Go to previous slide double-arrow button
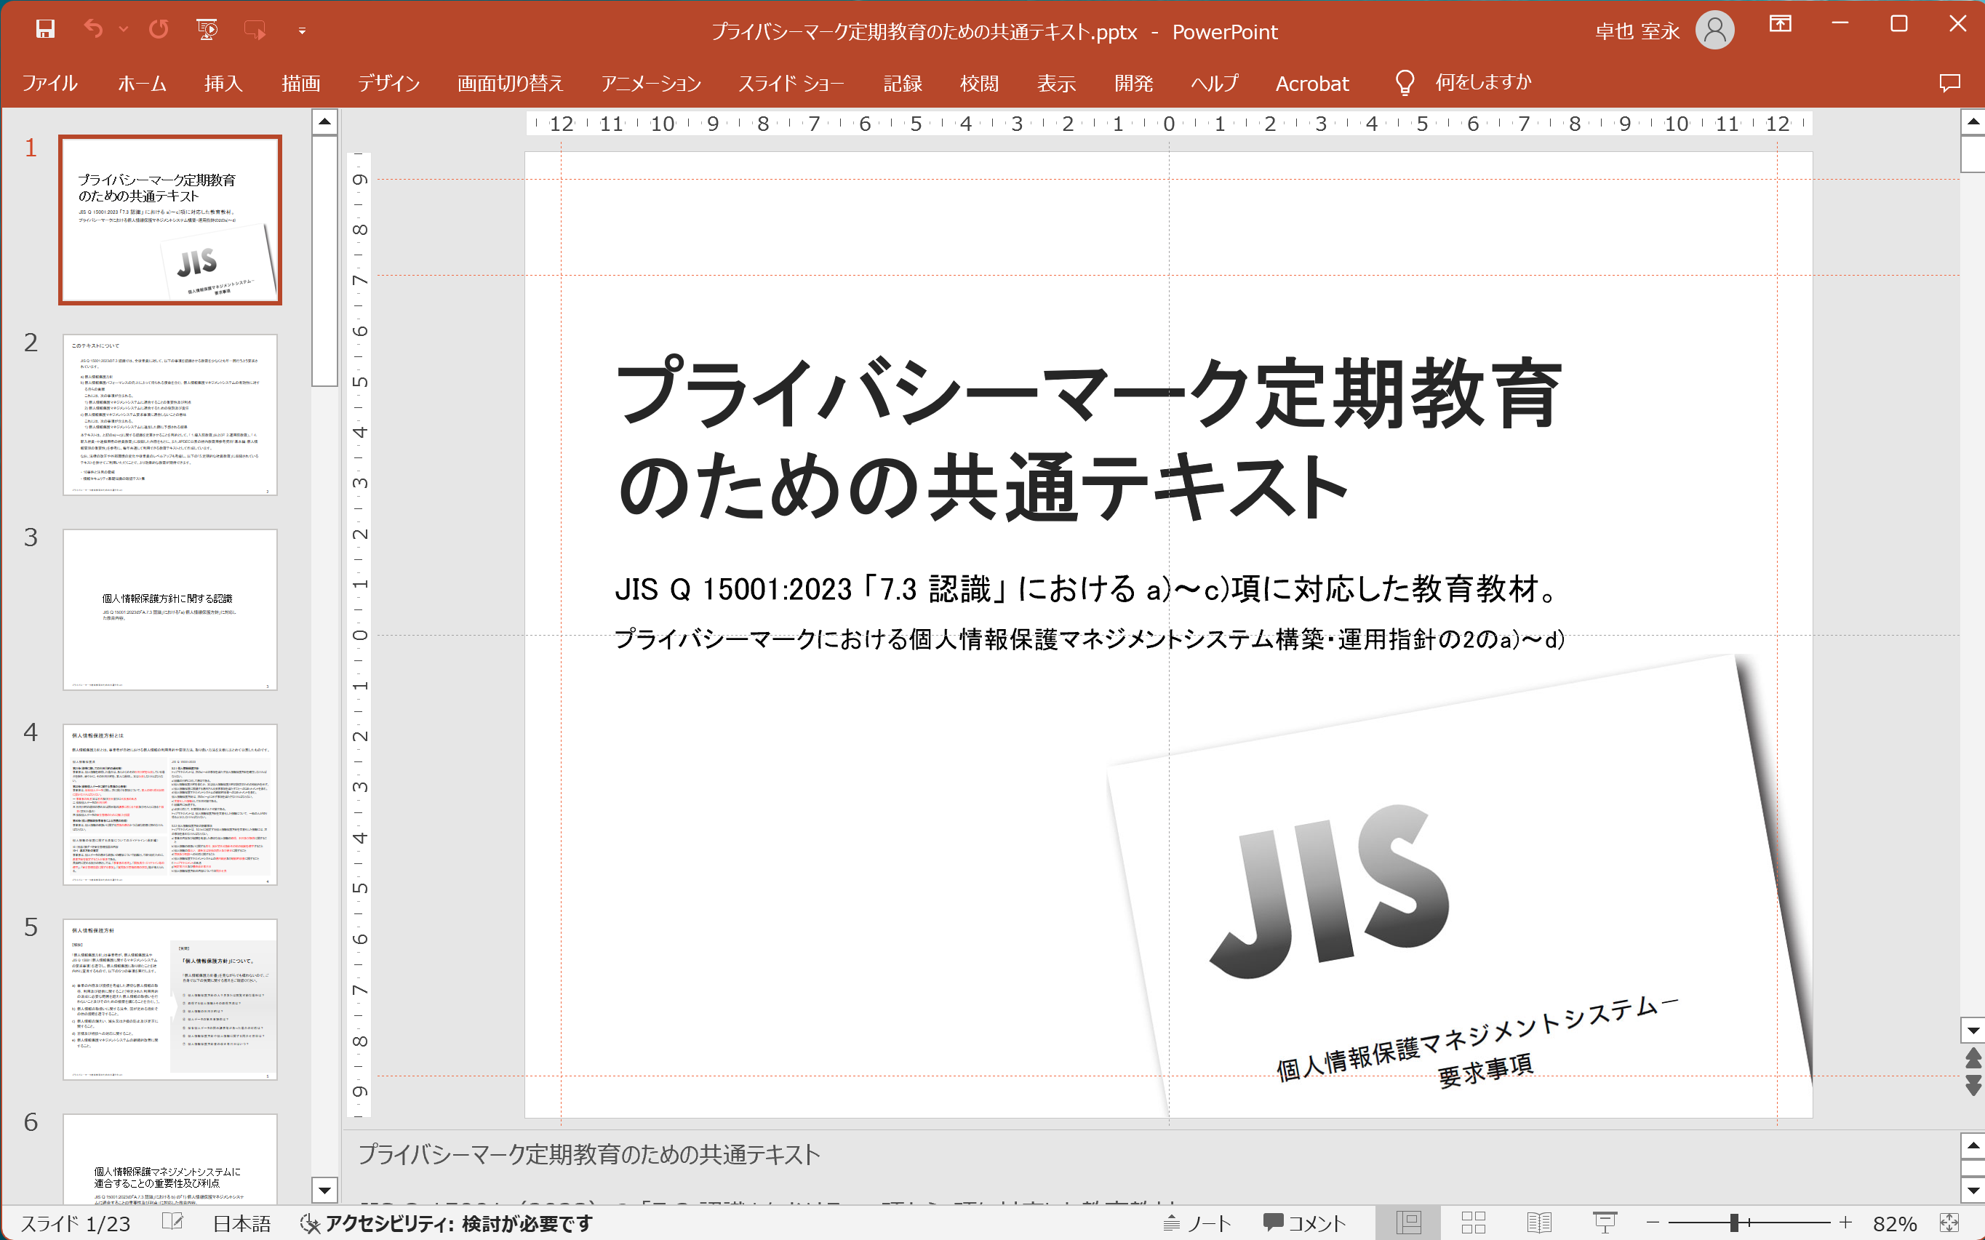This screenshot has height=1240, width=1985. [x=1973, y=1058]
